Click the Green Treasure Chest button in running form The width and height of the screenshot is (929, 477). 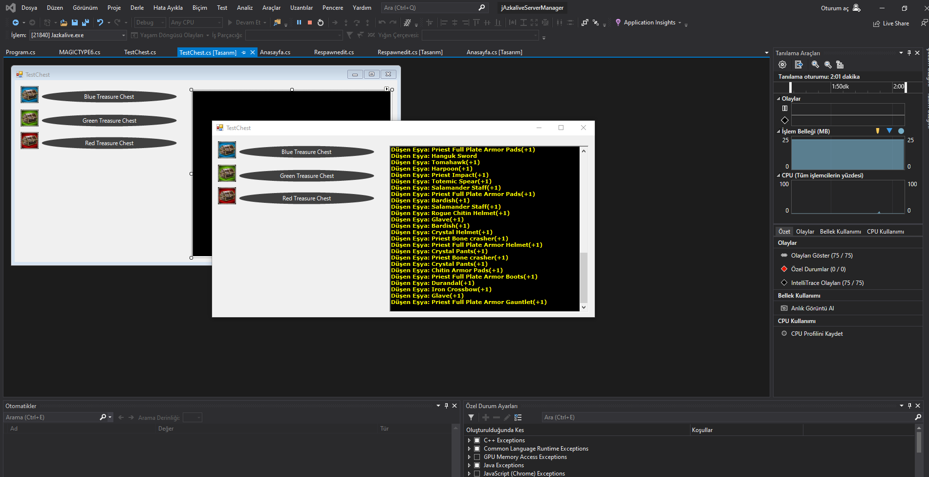(x=306, y=176)
